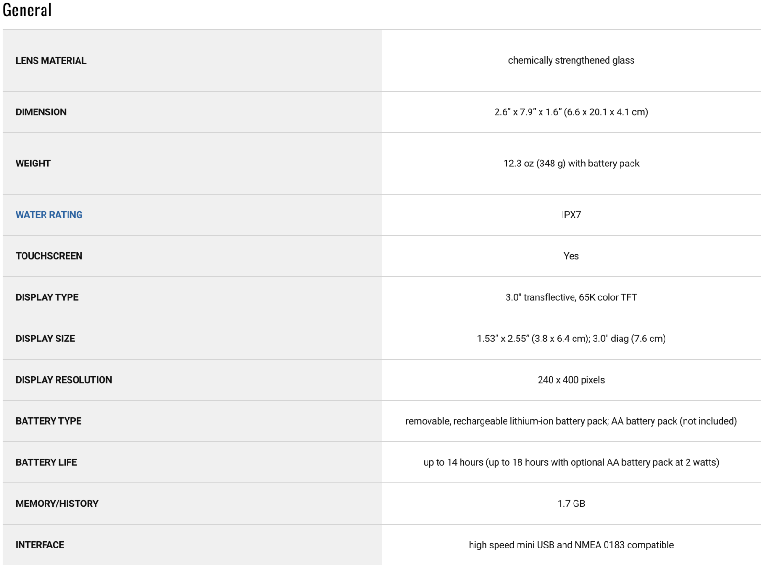Image resolution: width=766 pixels, height=570 pixels.
Task: Open the WATER RATING link
Action: point(49,215)
